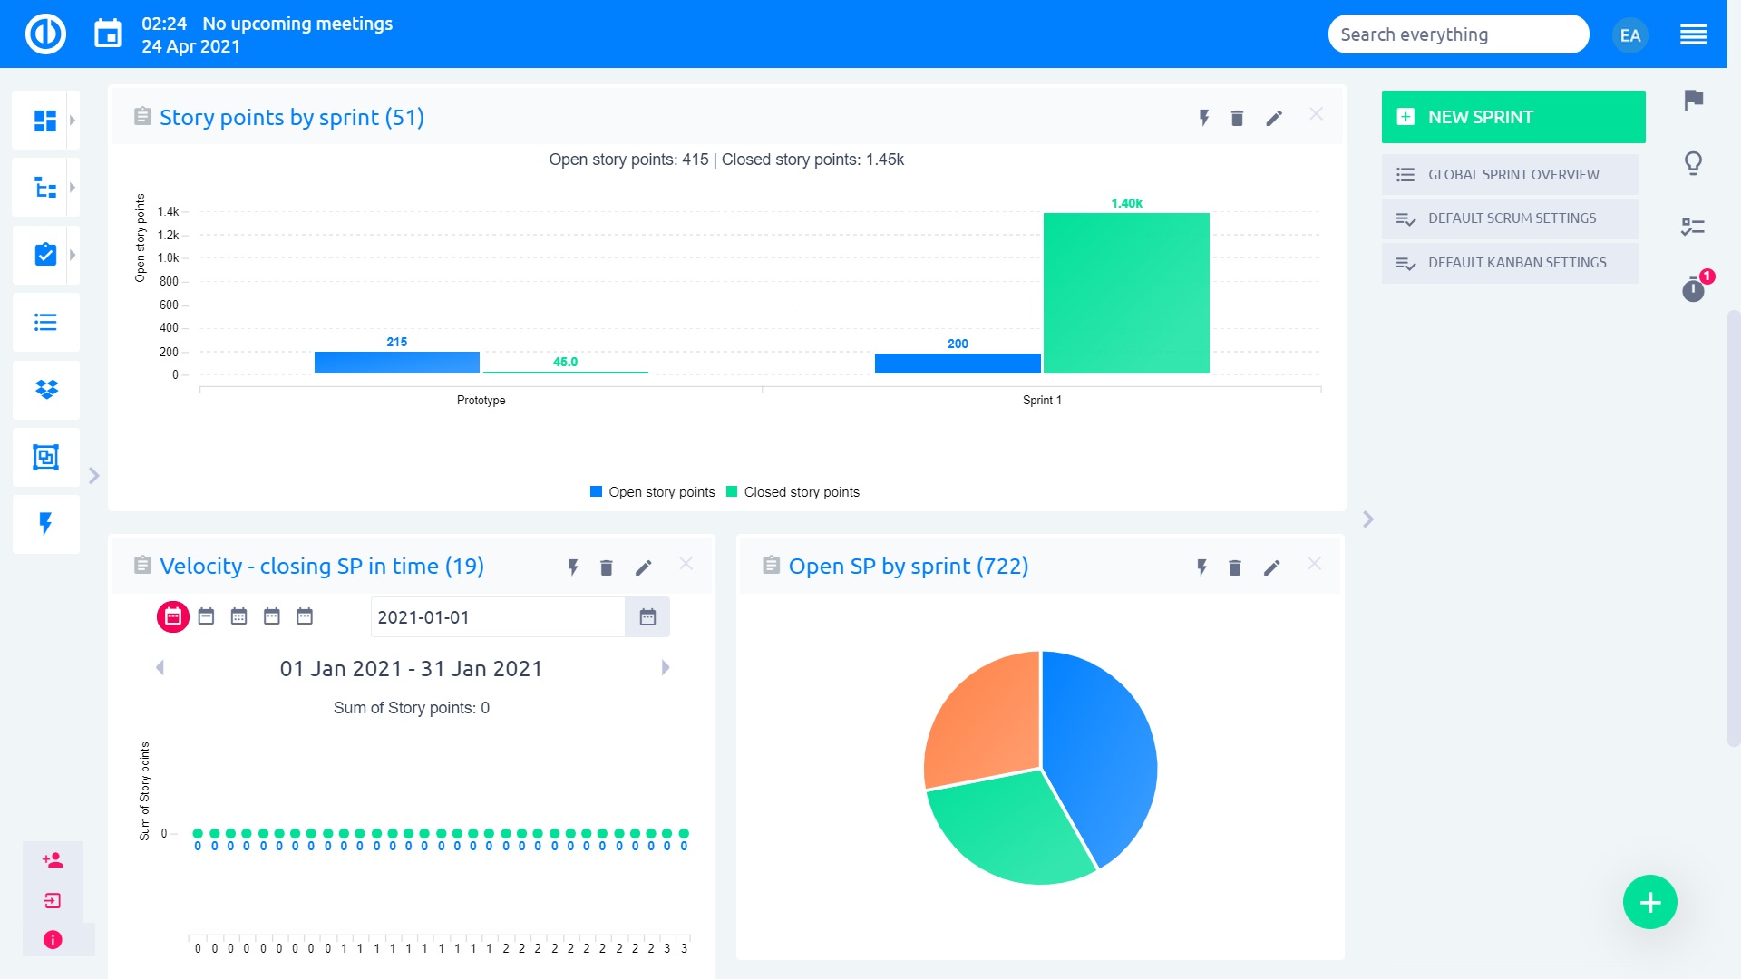Open the Dropbox sidebar icon

coord(45,390)
